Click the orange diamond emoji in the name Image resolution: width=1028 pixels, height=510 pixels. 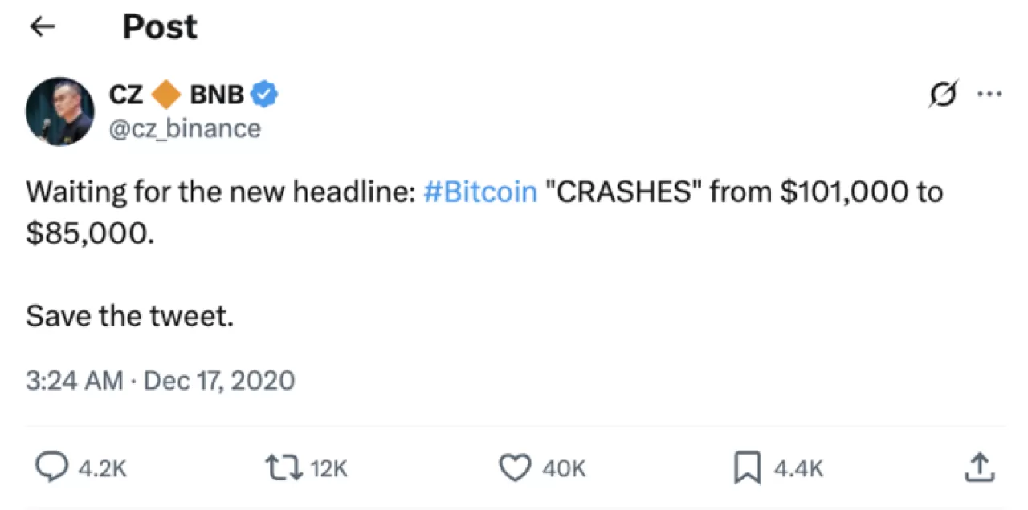tap(165, 93)
